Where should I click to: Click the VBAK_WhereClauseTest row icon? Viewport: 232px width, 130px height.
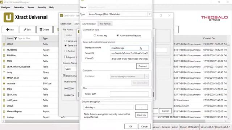[4, 66]
